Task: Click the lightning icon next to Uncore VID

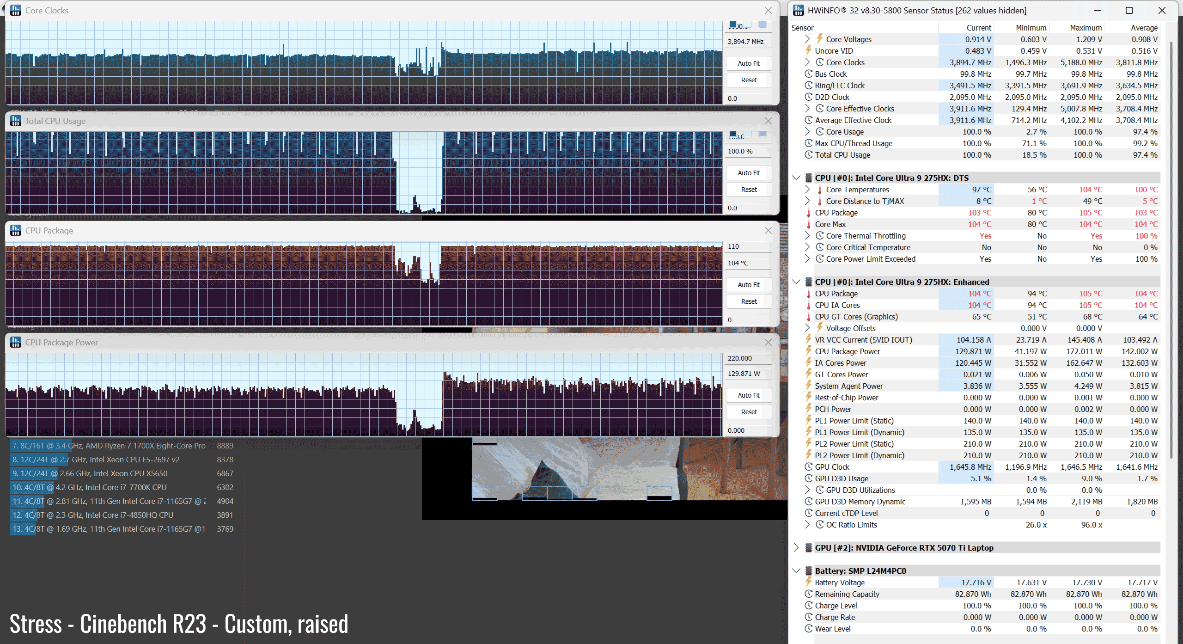Action: coord(809,51)
